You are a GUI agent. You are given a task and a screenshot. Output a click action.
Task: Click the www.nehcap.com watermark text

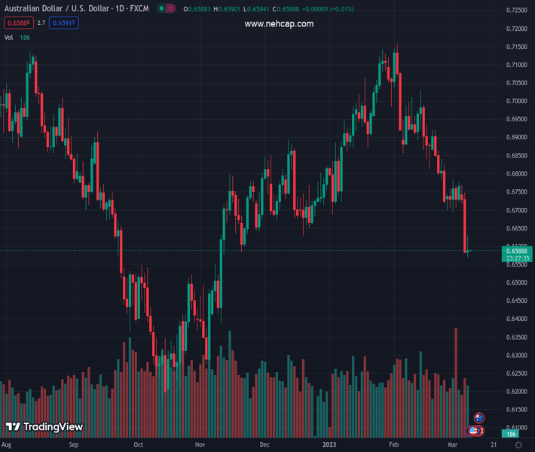point(279,24)
